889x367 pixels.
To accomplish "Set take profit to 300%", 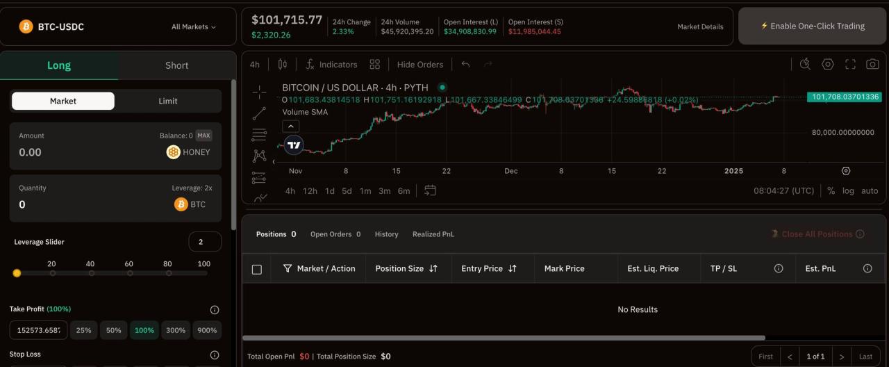I will click(x=176, y=330).
